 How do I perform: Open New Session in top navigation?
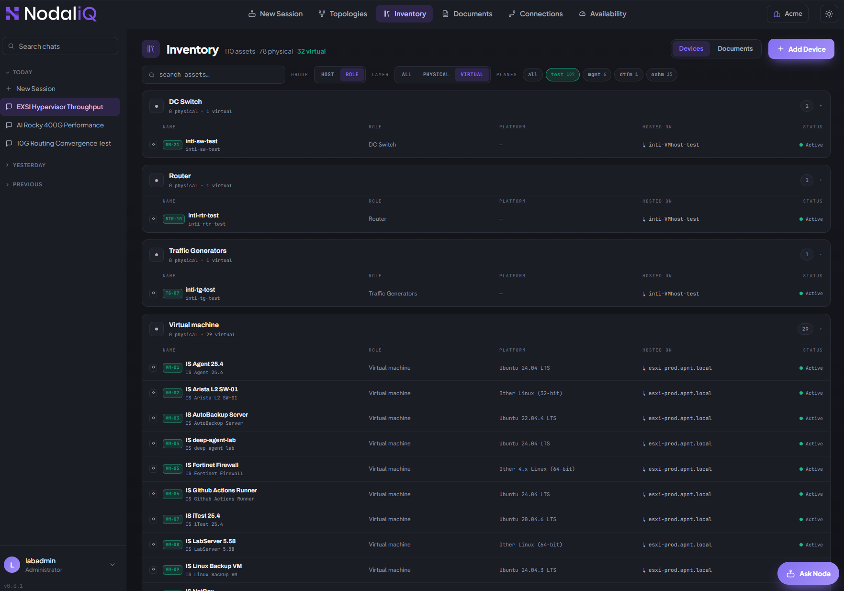275,14
